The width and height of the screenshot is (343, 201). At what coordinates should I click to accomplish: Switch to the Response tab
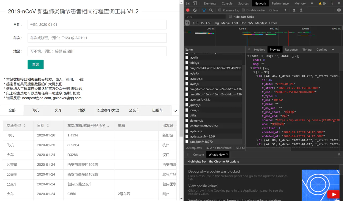[291, 50]
